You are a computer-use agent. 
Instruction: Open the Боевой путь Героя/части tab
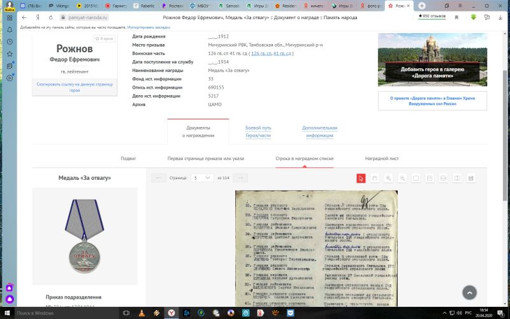(x=258, y=131)
